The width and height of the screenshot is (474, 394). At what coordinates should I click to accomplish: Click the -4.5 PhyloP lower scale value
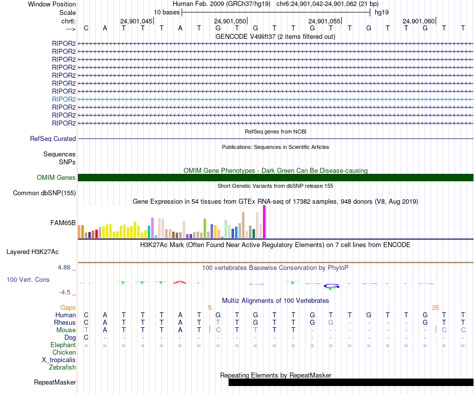pyautogui.click(x=65, y=292)
